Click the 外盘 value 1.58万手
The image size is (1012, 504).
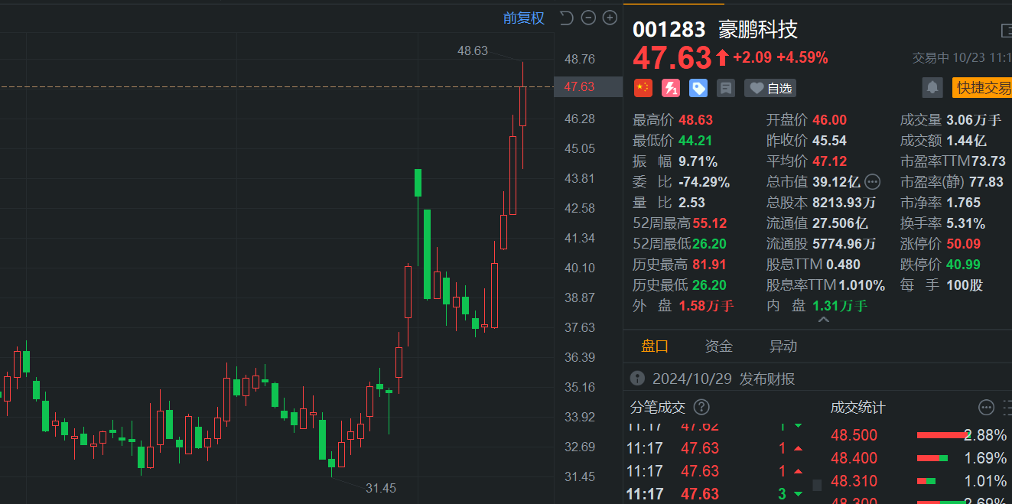tap(706, 306)
